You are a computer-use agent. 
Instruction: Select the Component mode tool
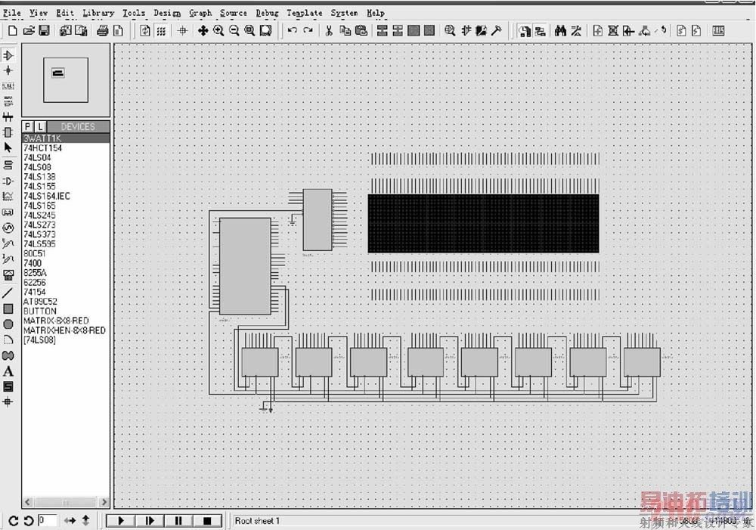(8, 56)
